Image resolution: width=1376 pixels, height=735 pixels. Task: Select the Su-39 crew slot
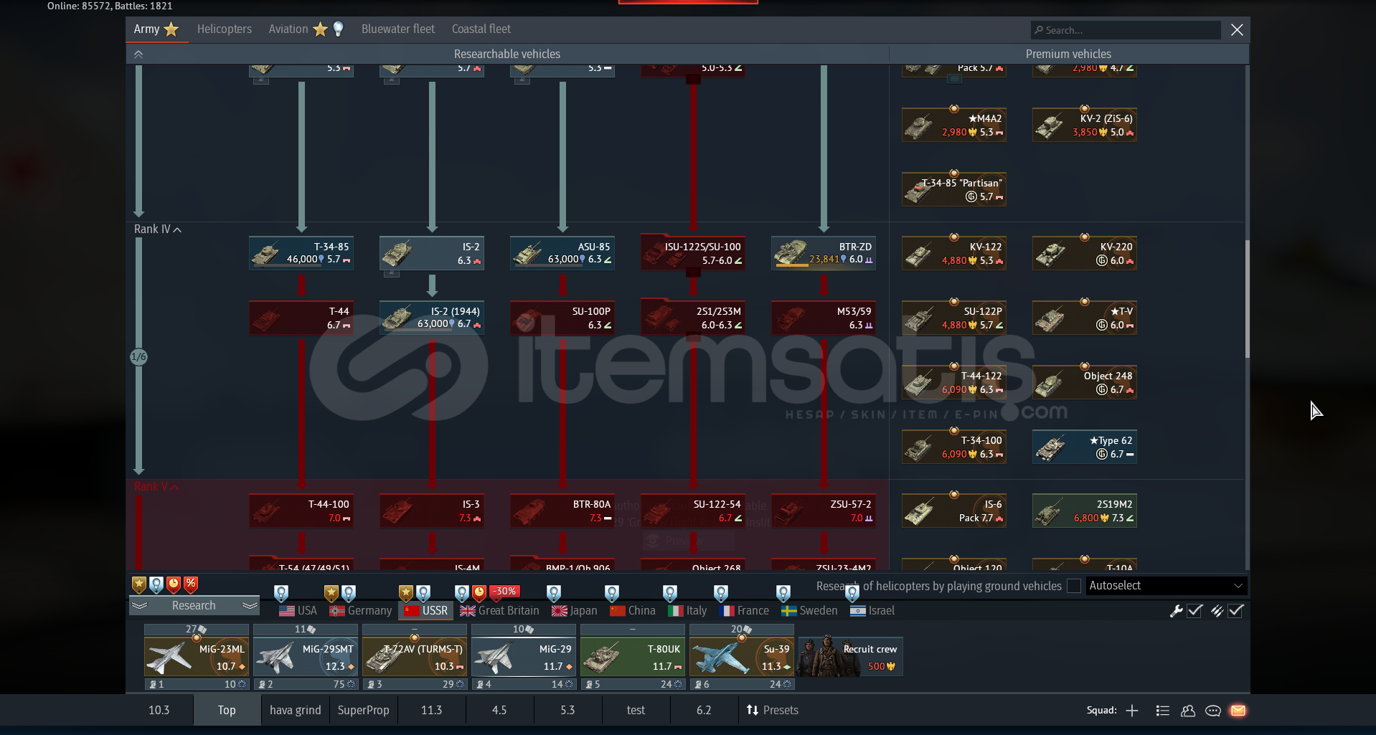pyautogui.click(x=742, y=657)
